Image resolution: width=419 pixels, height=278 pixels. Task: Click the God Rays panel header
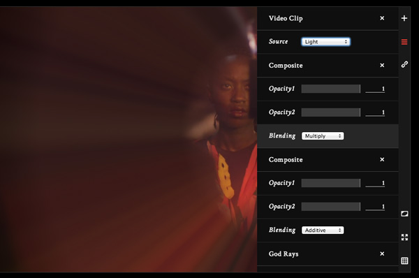(x=328, y=254)
